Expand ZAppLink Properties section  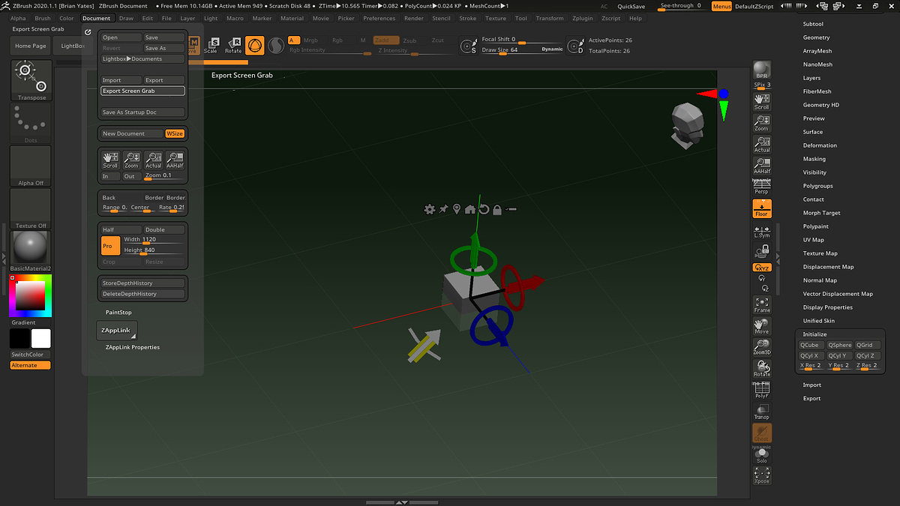[x=133, y=347]
